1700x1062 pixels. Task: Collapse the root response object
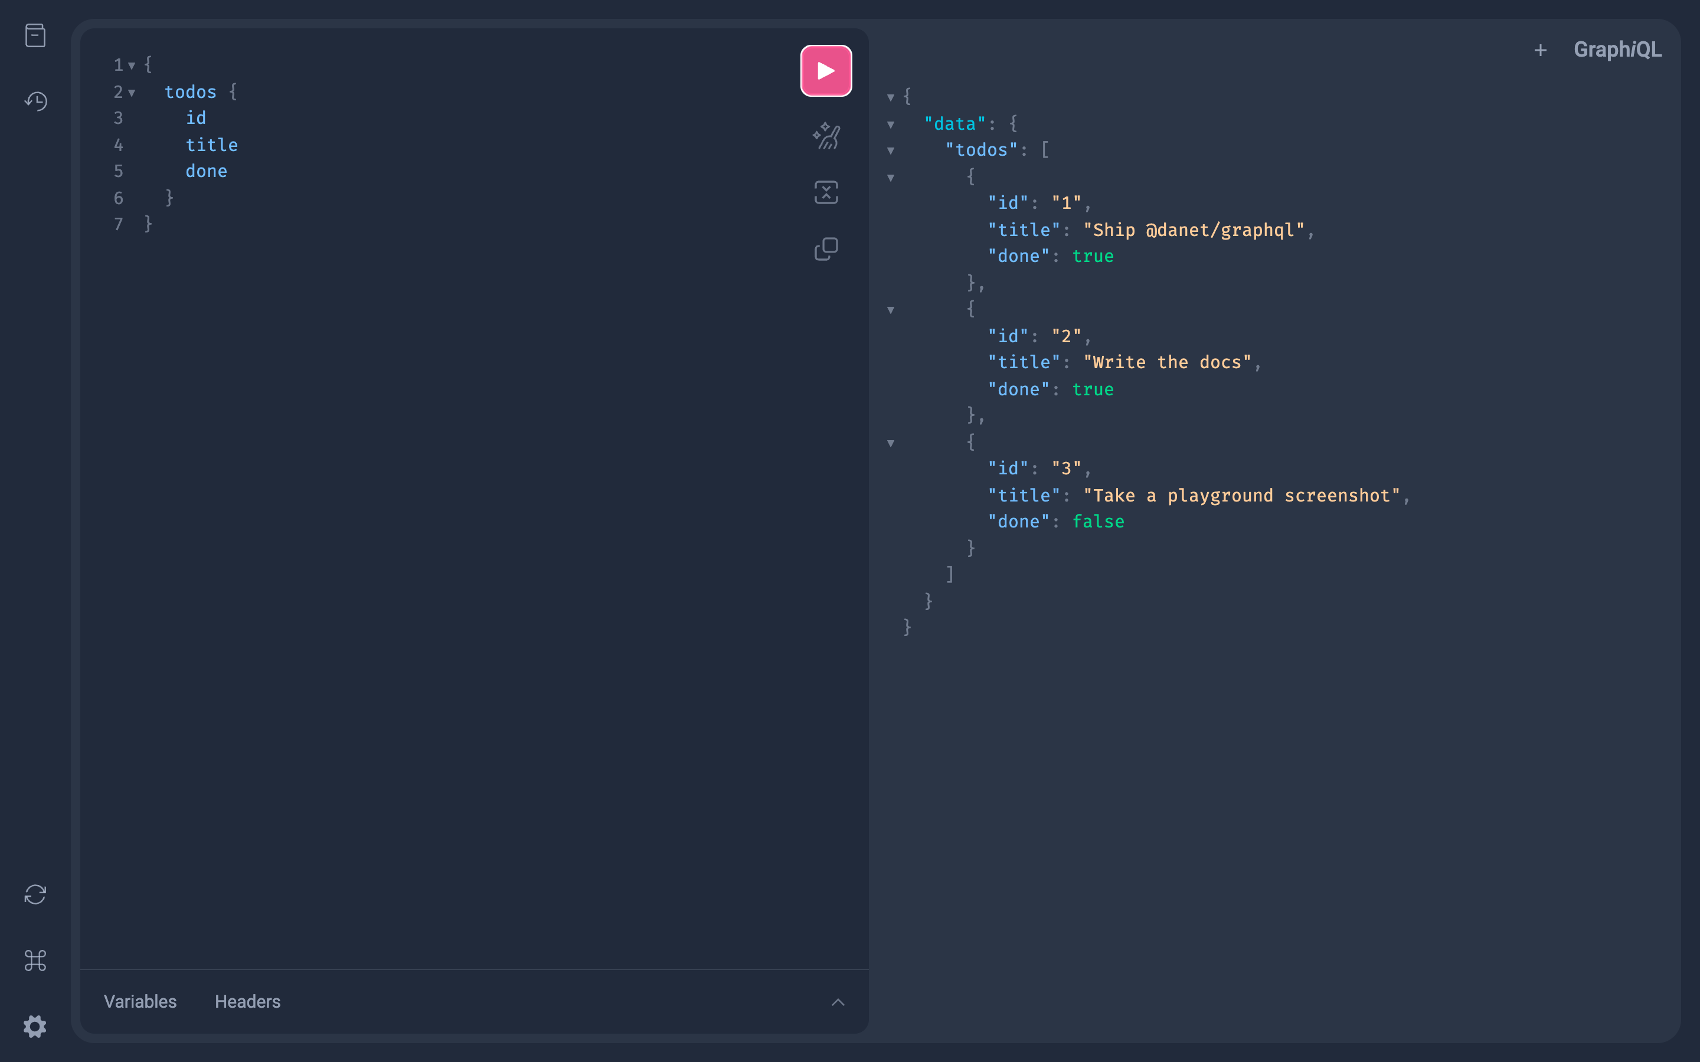coord(890,97)
